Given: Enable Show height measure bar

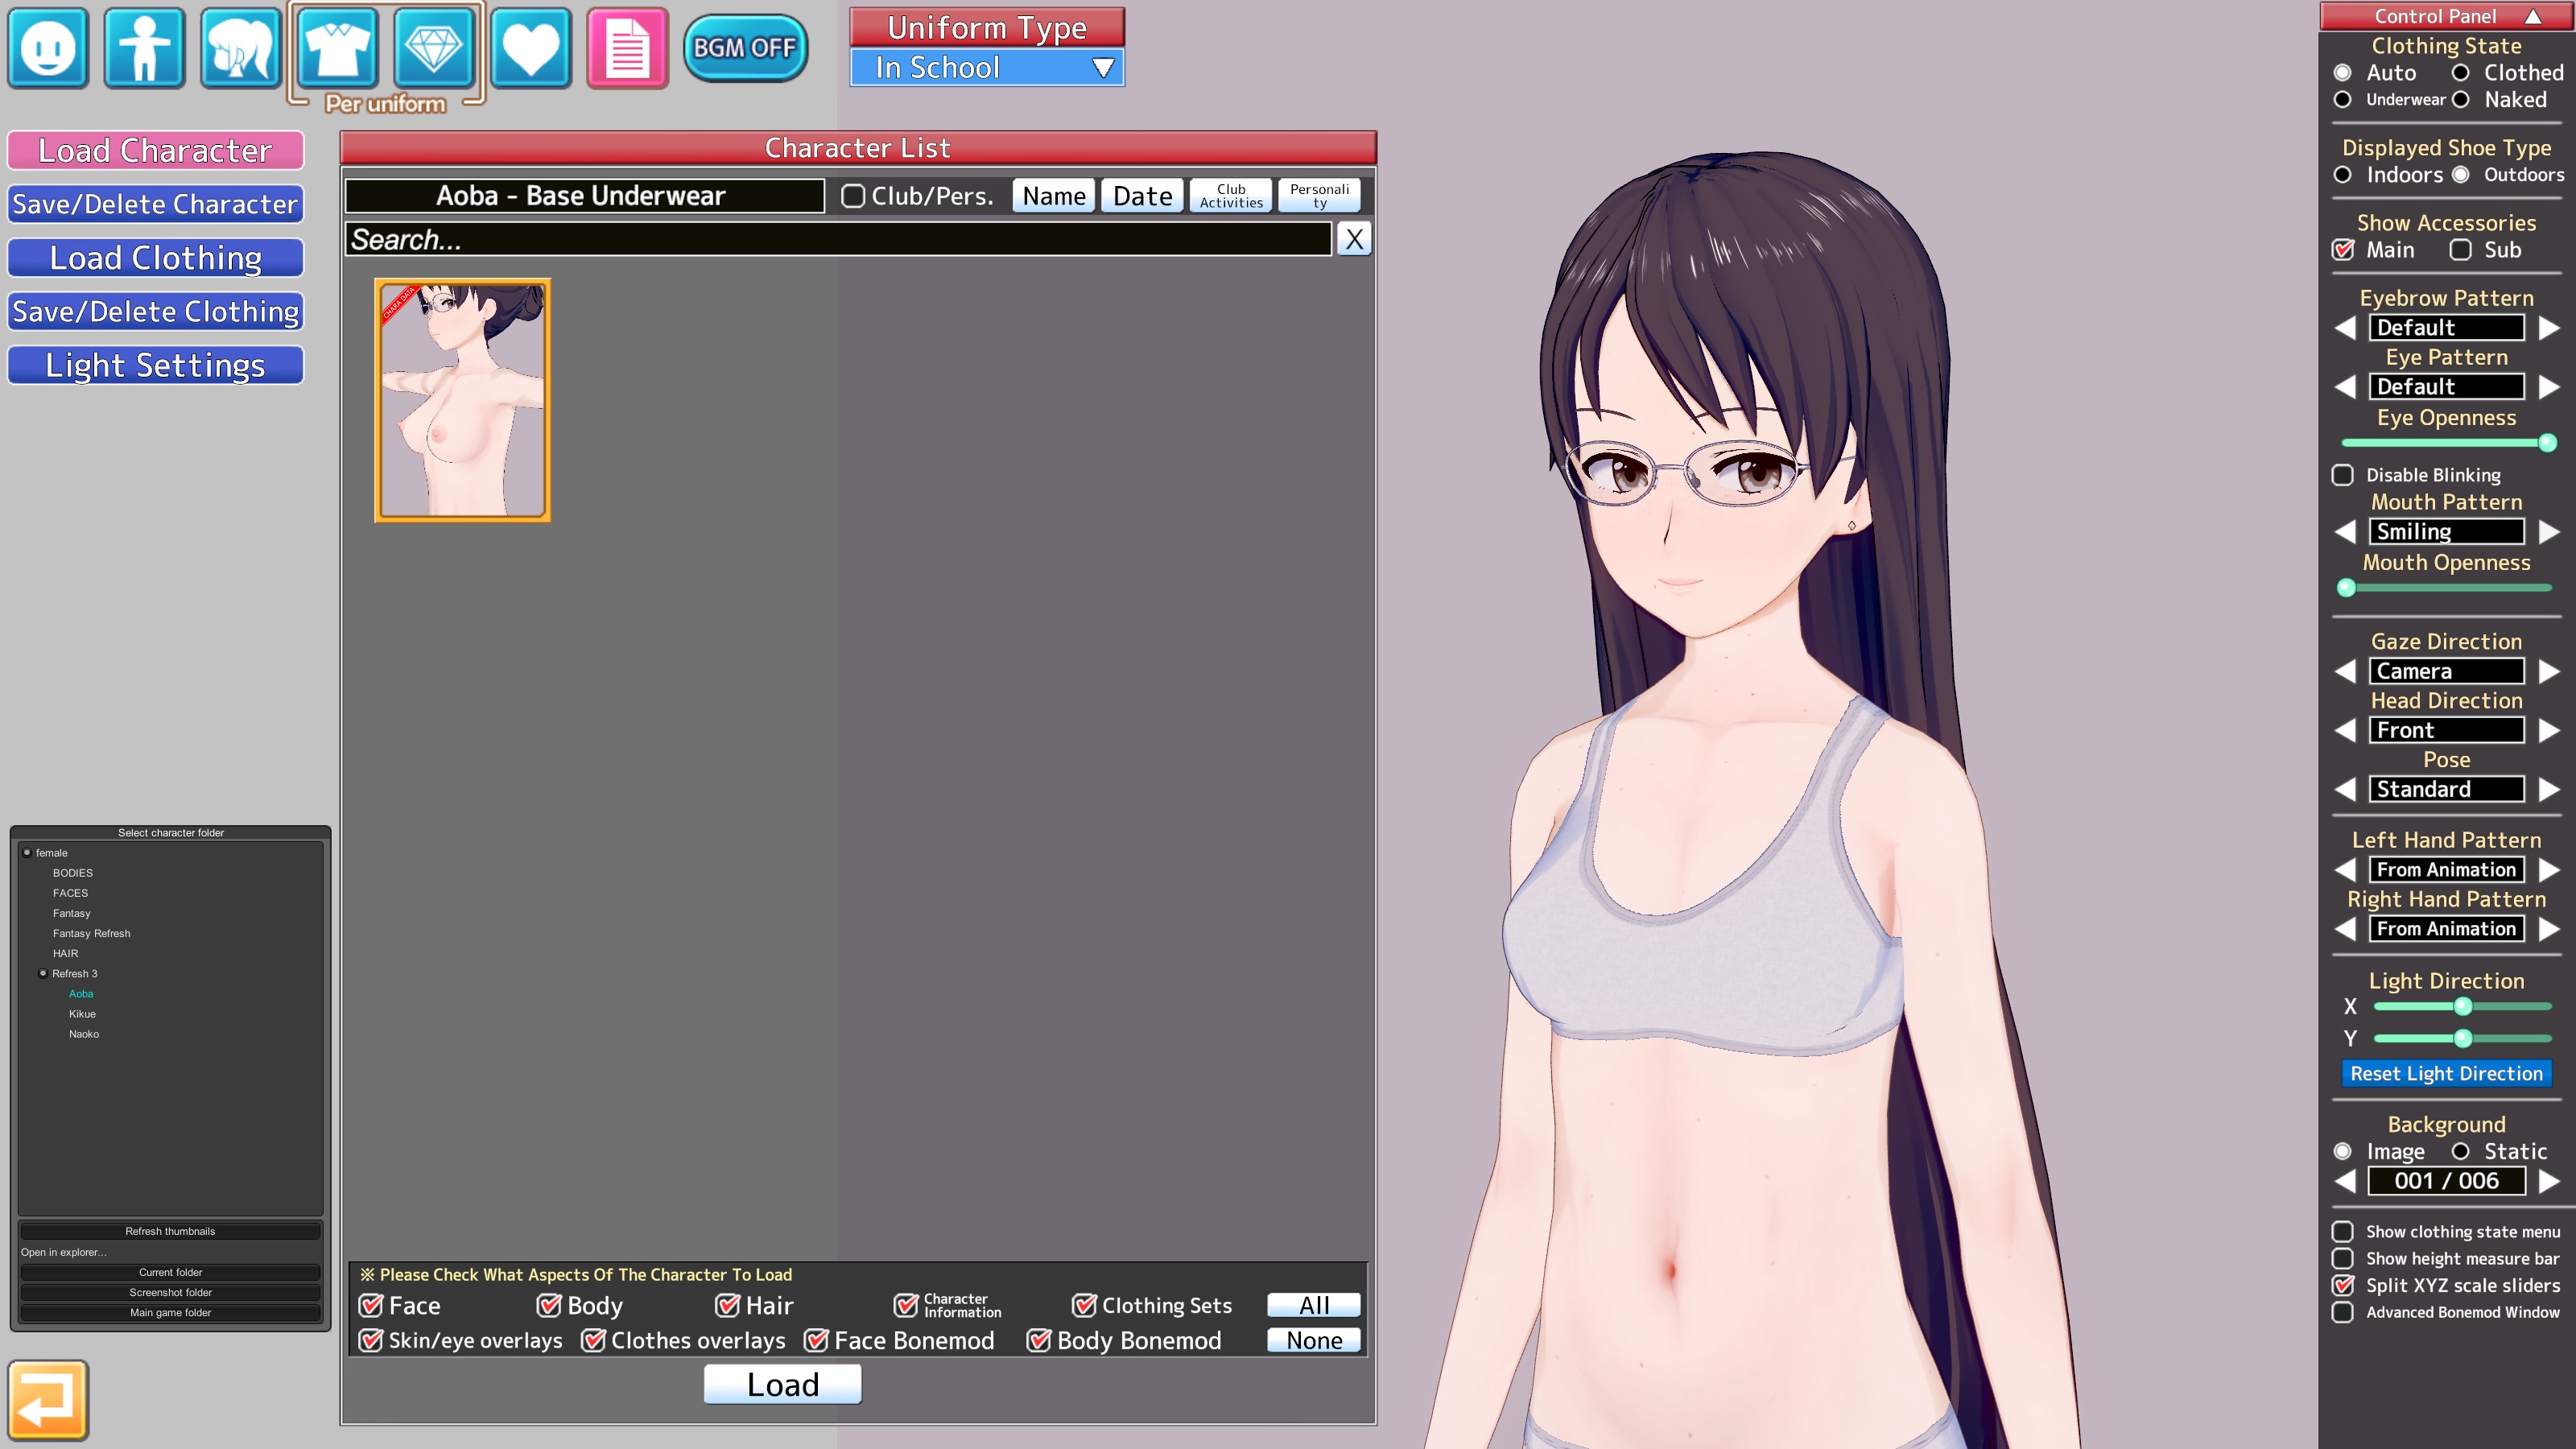Looking at the screenshot, I should 2343,1259.
